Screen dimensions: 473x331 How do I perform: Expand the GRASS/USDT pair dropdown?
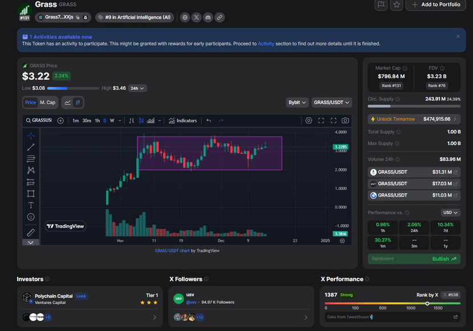pos(331,103)
